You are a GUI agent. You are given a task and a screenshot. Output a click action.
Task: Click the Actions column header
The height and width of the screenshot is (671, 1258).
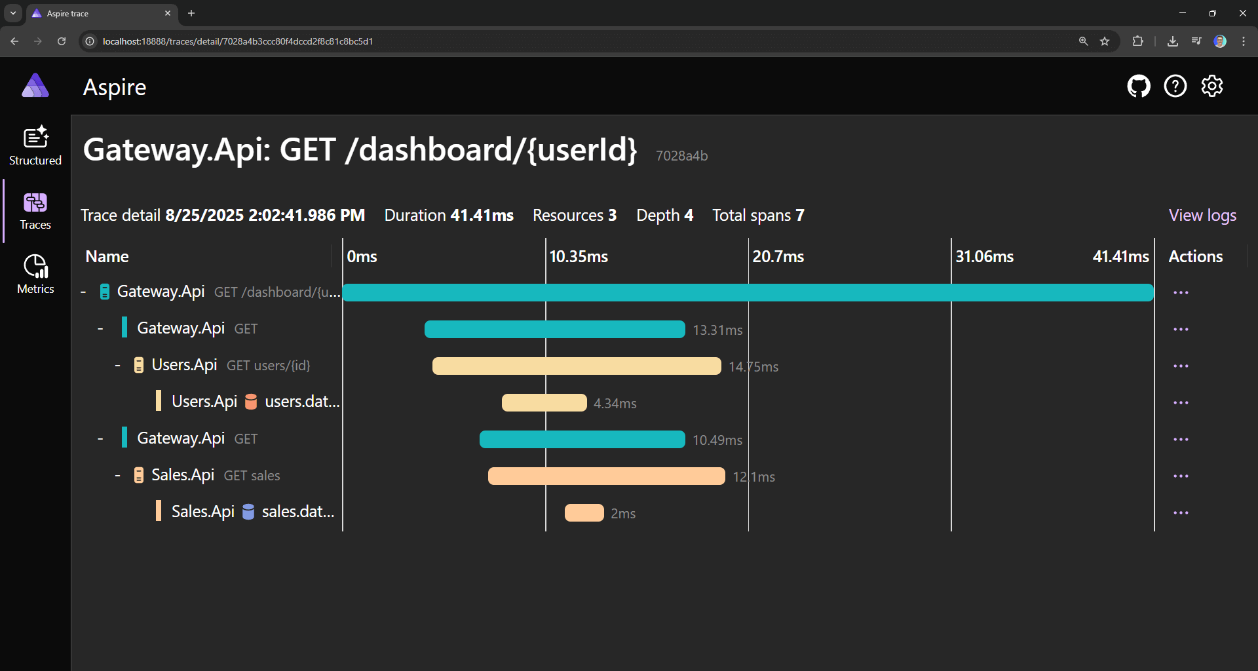coord(1196,257)
